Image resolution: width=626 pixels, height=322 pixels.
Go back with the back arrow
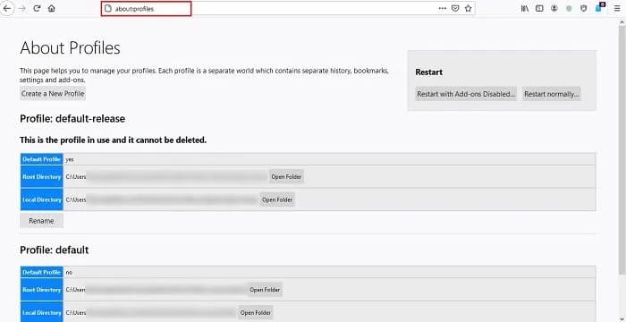pos(7,8)
